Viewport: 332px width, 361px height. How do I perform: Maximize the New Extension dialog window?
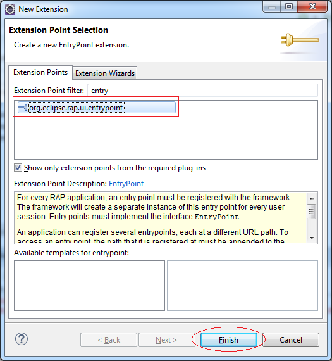coord(289,6)
